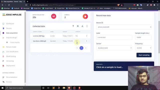The image size is (160, 90).
Task: Reload the page with refresh icon
Action: (9, 5)
